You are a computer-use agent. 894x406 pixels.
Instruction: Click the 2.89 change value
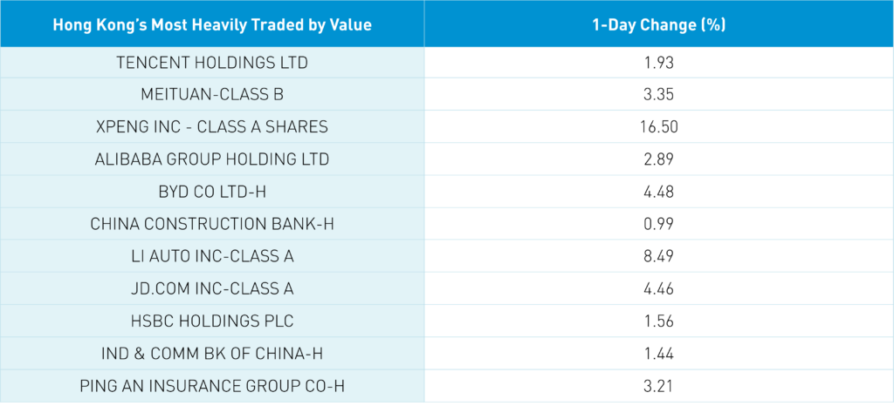(x=658, y=159)
